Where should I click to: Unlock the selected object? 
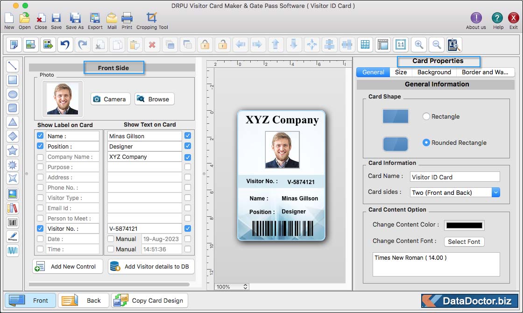(222, 44)
